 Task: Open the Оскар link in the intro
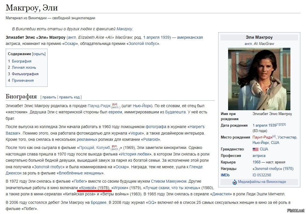(x=70, y=44)
